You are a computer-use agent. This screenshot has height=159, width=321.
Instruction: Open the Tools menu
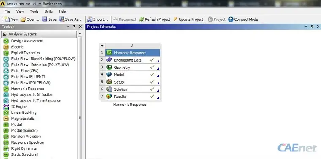click(34, 11)
